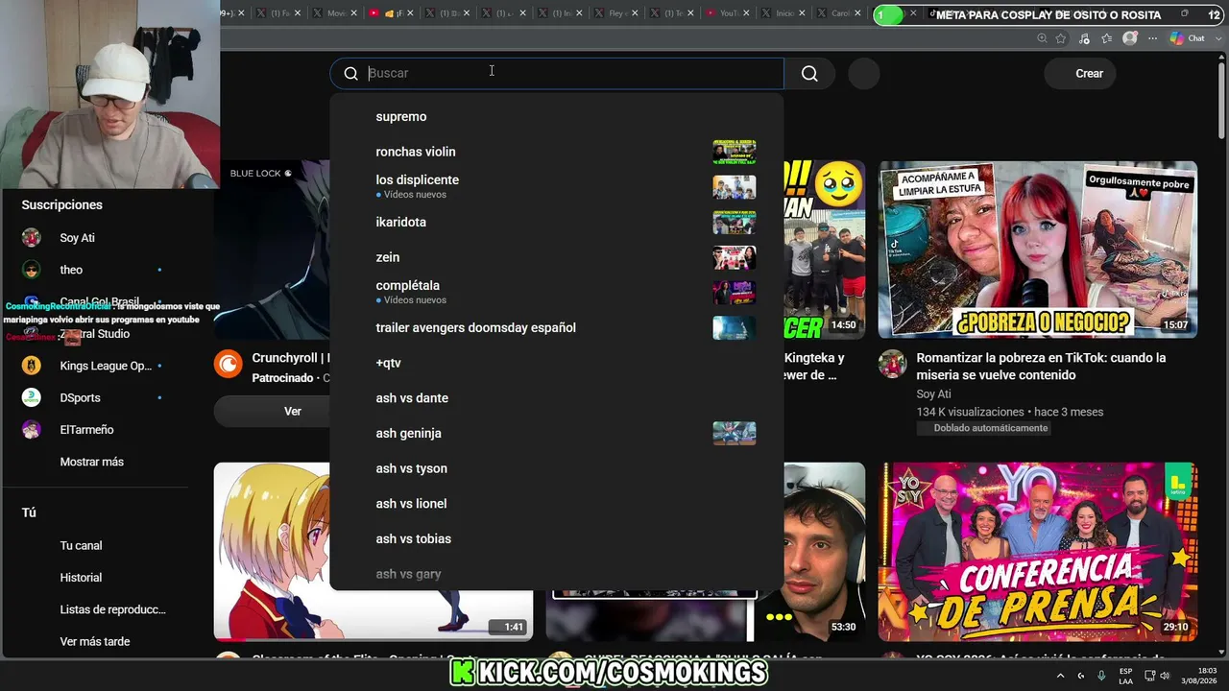Image resolution: width=1229 pixels, height=691 pixels.
Task: Choose the ikaridota search suggestion
Action: click(x=557, y=222)
